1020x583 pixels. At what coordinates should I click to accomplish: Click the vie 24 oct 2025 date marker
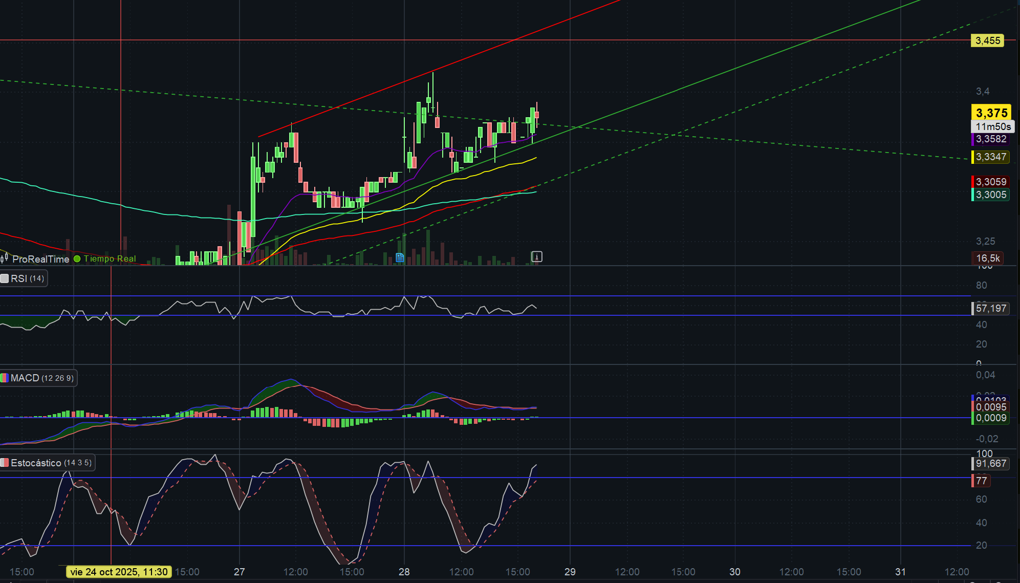point(119,572)
